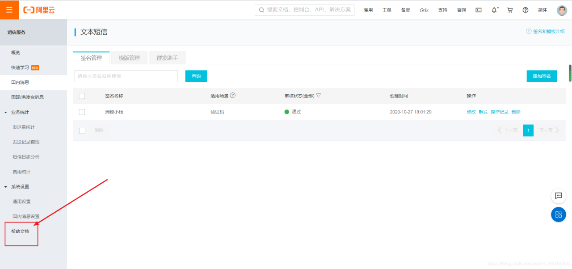
Task: Open the cloud shell terminal icon
Action: pyautogui.click(x=479, y=9)
